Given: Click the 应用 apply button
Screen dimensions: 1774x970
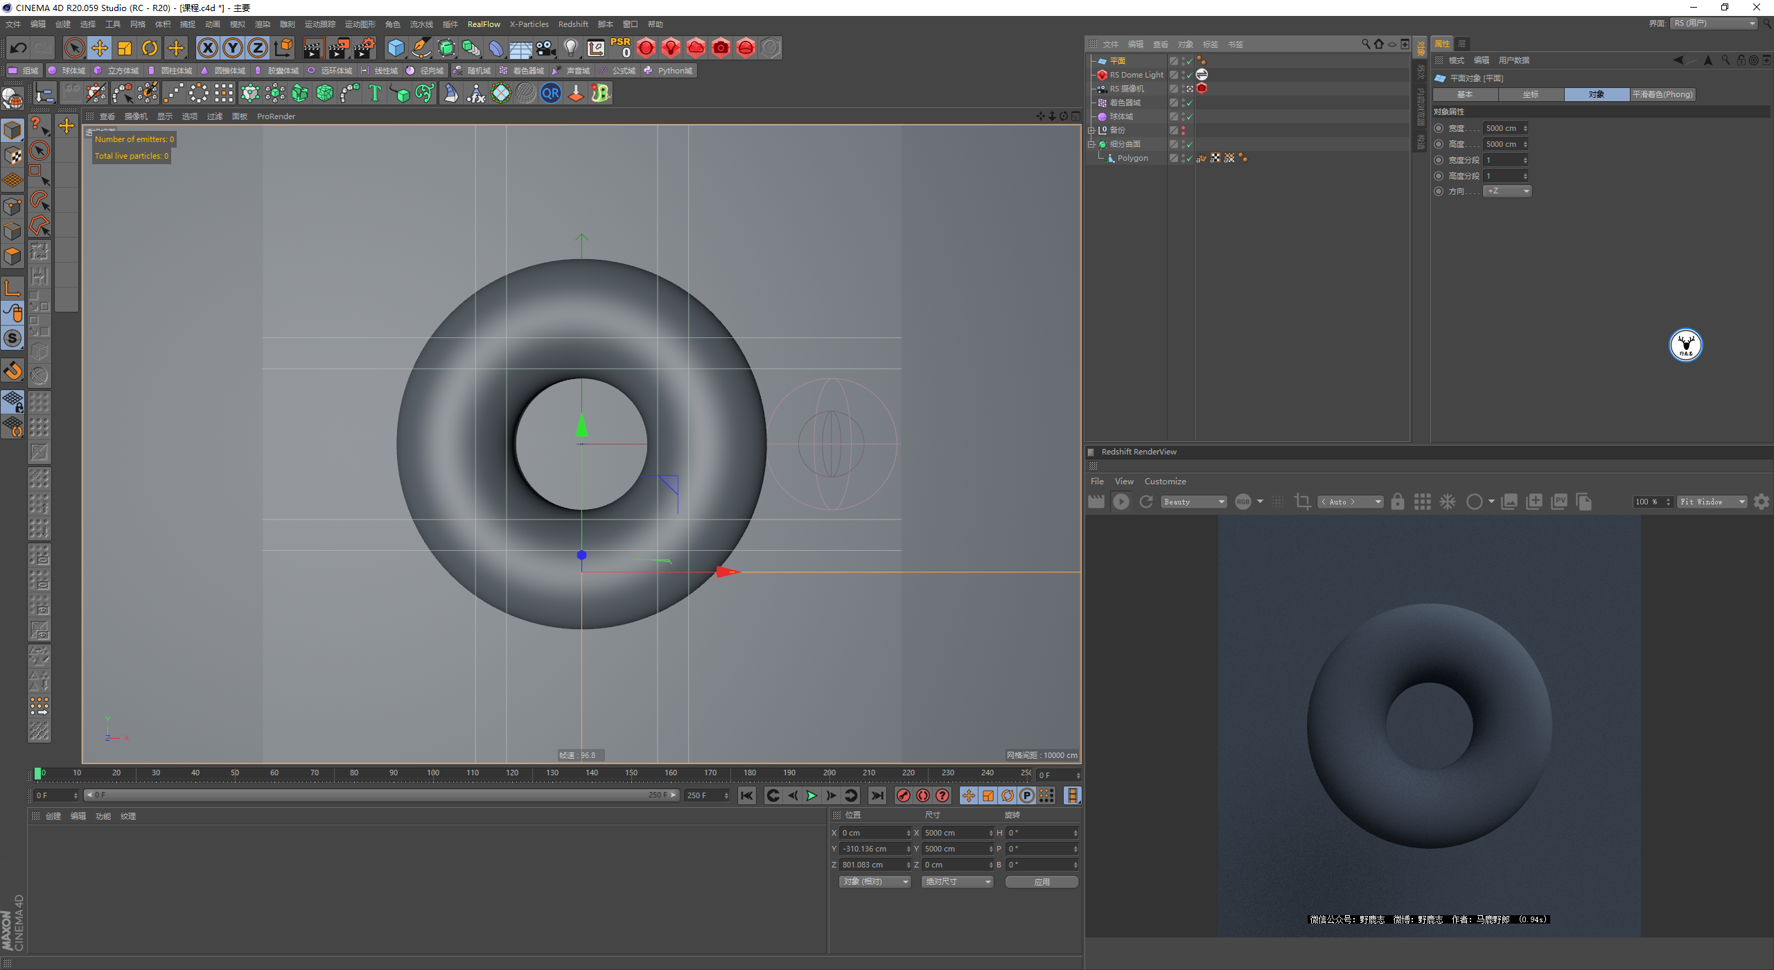Looking at the screenshot, I should [x=1042, y=881].
